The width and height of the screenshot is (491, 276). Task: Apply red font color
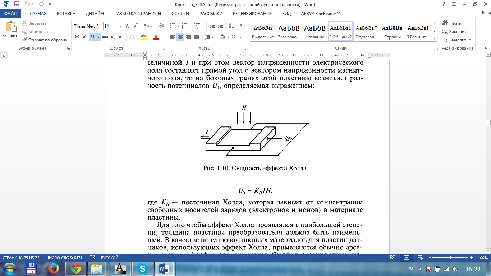[156, 37]
